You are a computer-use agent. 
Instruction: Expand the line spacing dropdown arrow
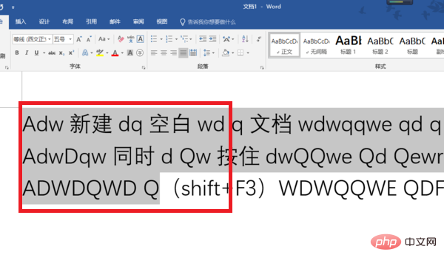pos(214,53)
